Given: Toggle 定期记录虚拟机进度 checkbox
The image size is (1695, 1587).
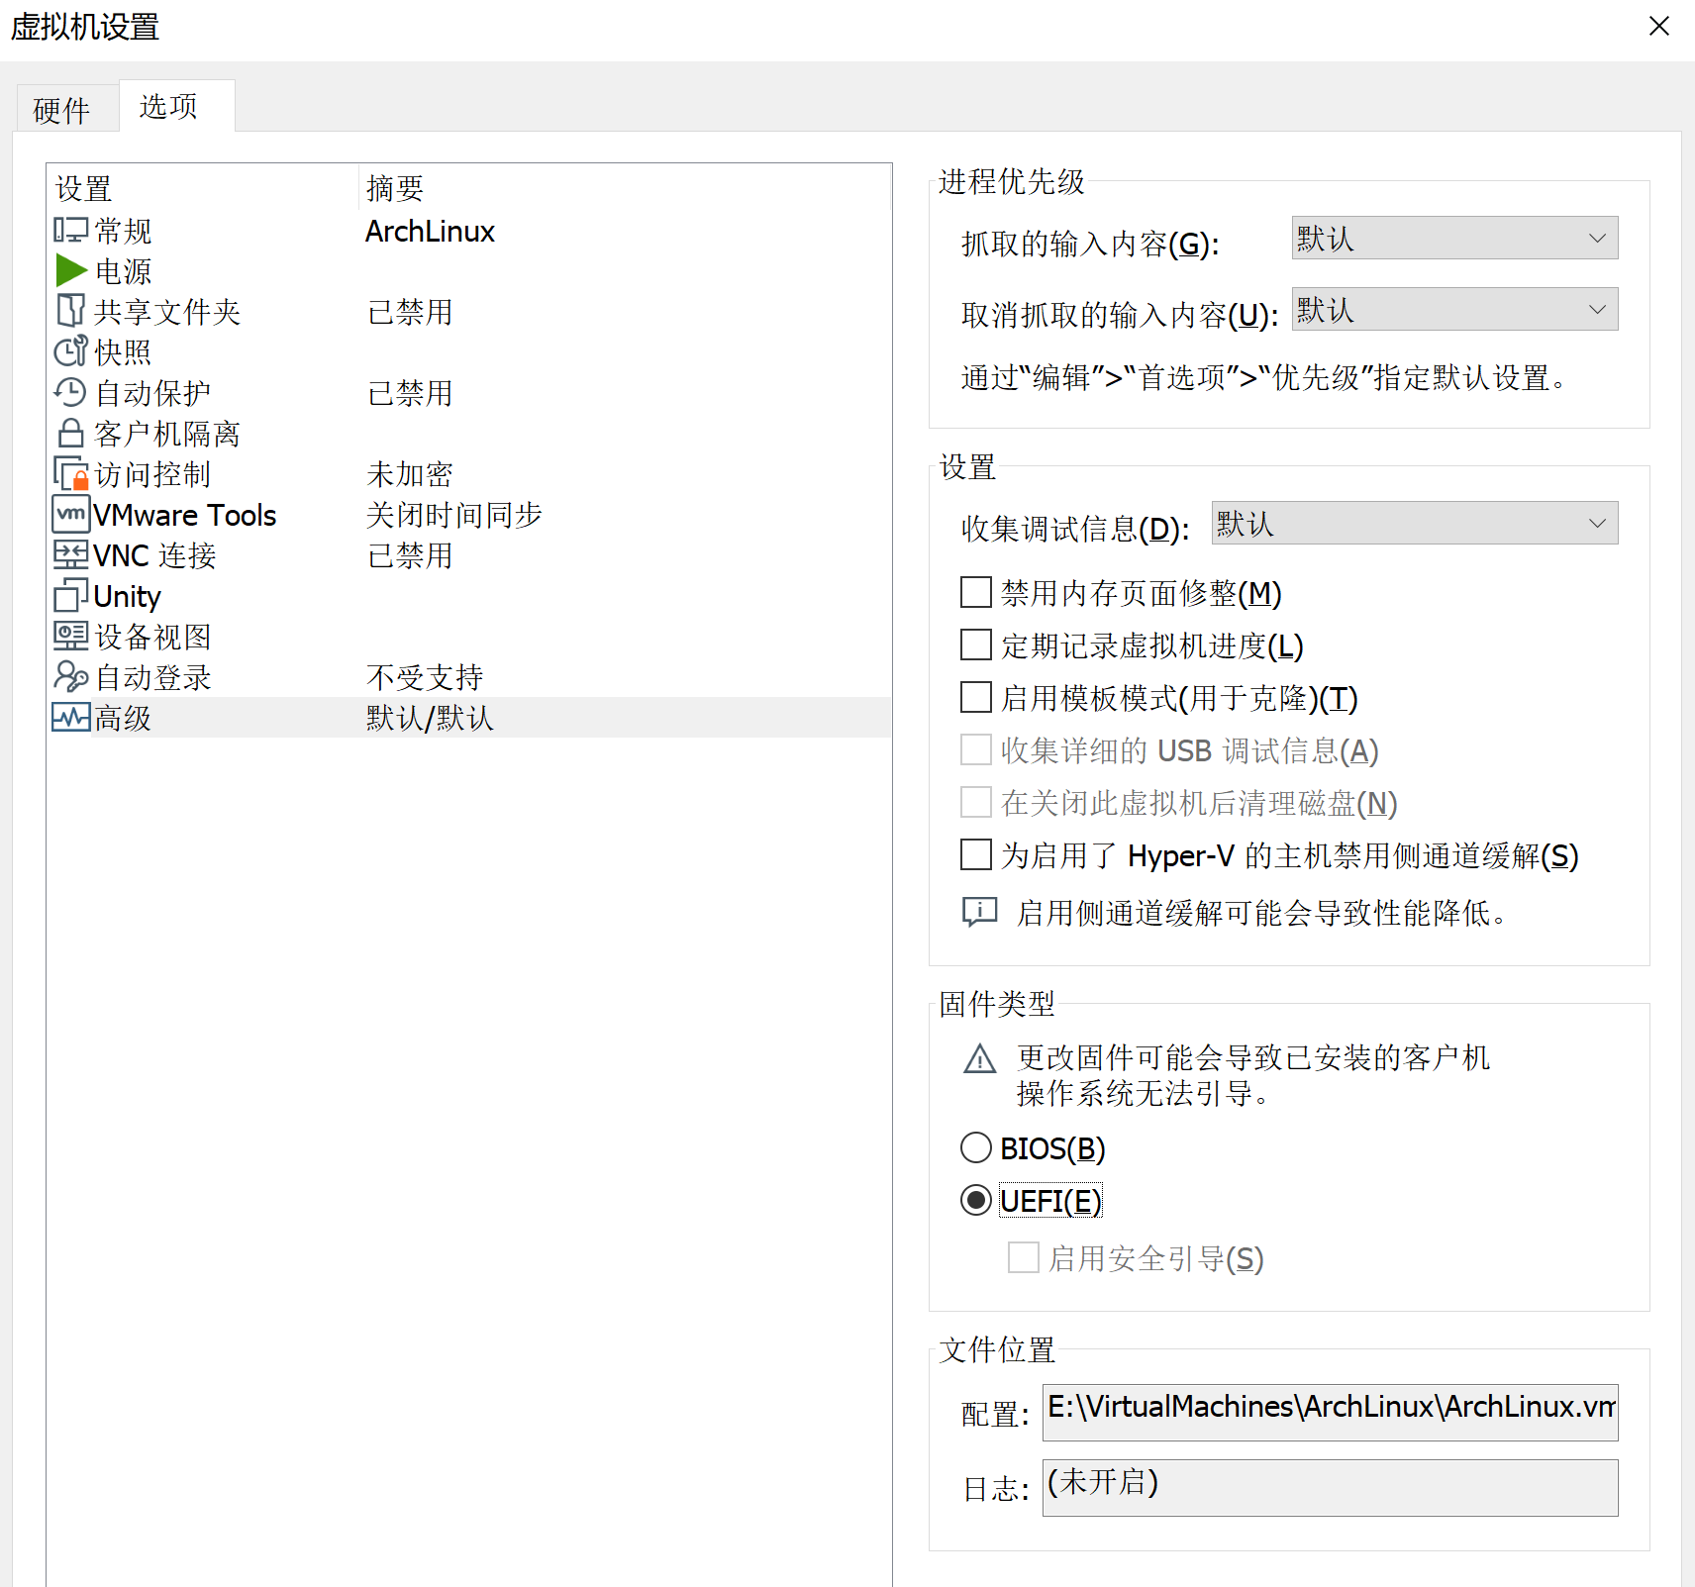Looking at the screenshot, I should coord(976,645).
